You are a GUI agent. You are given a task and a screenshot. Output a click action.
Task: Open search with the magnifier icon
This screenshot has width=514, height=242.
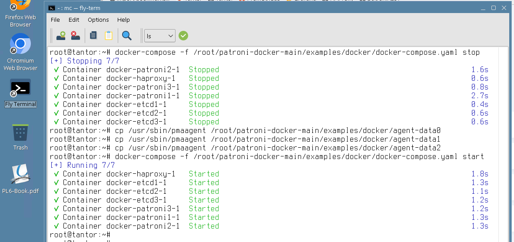pyautogui.click(x=127, y=36)
